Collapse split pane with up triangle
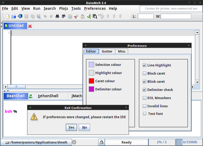 pyautogui.click(x=5, y=91)
